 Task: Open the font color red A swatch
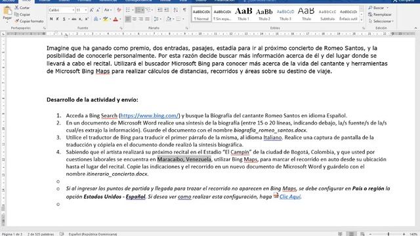(115, 19)
